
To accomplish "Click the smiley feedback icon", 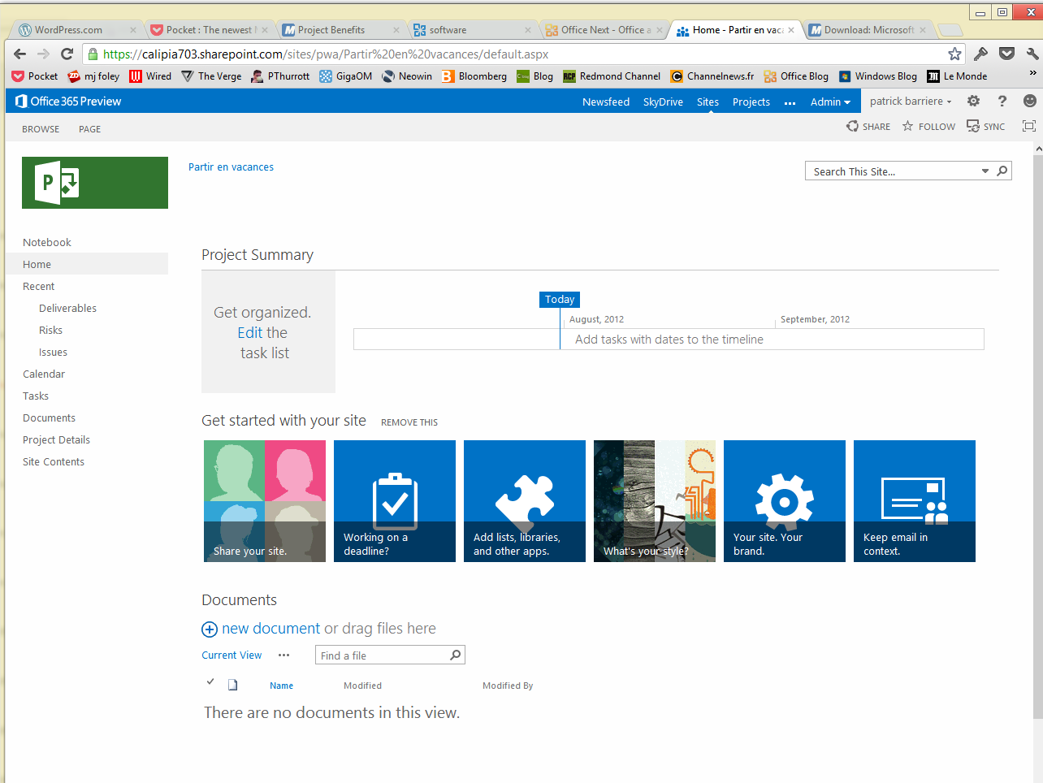I will pyautogui.click(x=1029, y=102).
